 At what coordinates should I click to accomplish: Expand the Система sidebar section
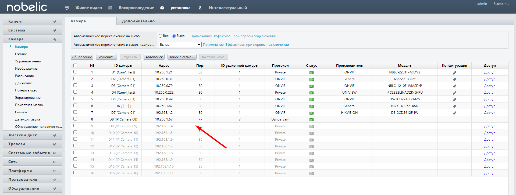(x=33, y=30)
